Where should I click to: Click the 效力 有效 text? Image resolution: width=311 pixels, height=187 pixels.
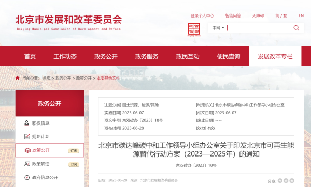click(205, 128)
